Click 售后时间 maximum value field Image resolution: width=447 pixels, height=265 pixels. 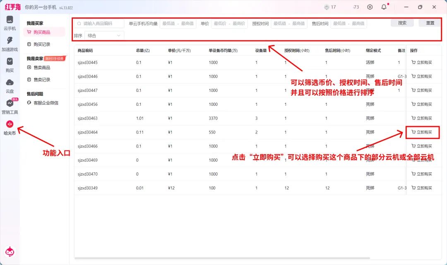358,23
